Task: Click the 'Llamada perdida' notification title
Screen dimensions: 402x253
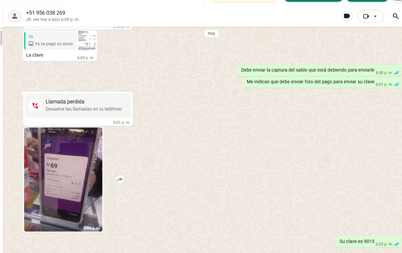Action: [65, 101]
